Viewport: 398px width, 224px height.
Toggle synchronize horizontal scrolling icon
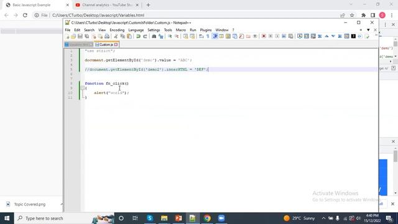(192, 37)
